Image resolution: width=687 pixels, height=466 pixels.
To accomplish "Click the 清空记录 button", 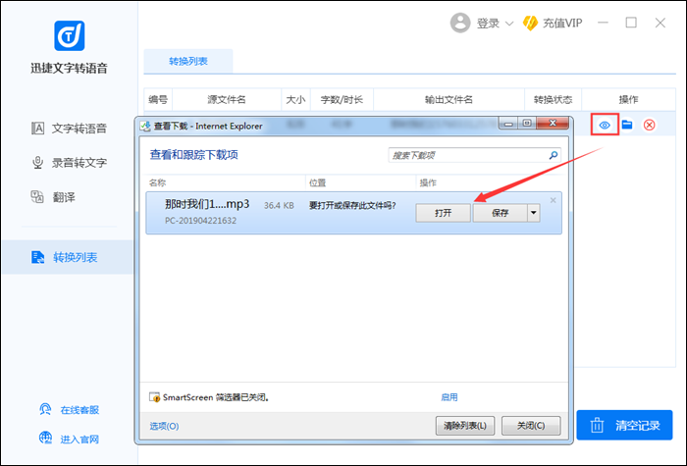I will pyautogui.click(x=626, y=426).
